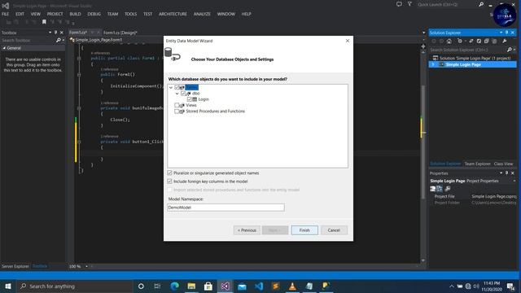521x293 pixels.
Task: Open the zoom level 100 % dropdown
Action: coord(86,266)
